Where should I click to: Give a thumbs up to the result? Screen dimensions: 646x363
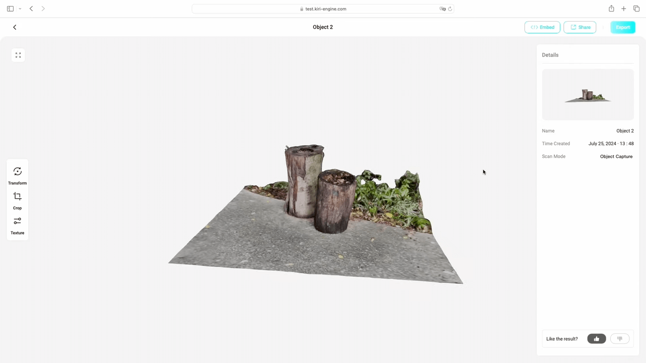pyautogui.click(x=597, y=339)
